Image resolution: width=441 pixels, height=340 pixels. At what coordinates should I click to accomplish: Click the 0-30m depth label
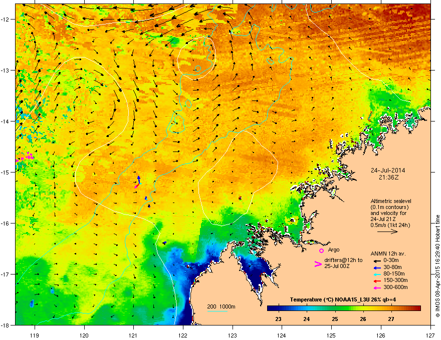point(391,260)
